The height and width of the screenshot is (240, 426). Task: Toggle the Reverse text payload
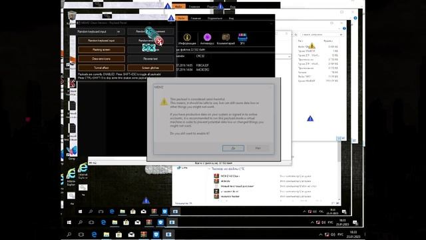point(150,59)
